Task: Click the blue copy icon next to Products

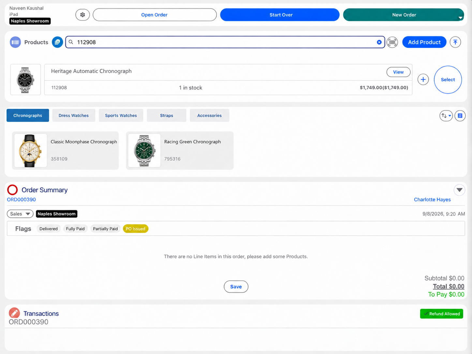Action: pos(57,42)
